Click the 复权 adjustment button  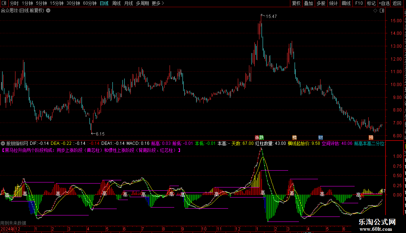click(296, 3)
